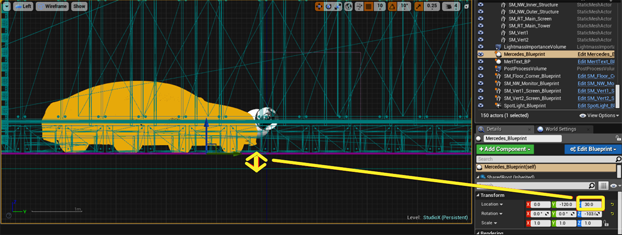
Task: Select the scale gizmo tool
Action: pyautogui.click(x=338, y=6)
